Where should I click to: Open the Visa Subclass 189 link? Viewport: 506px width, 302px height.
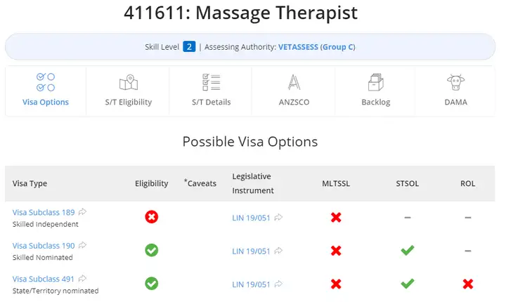point(44,212)
